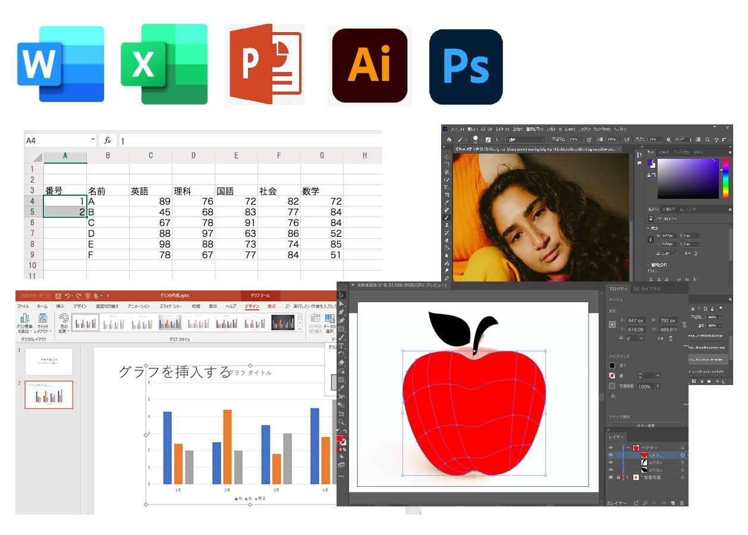Screen dimensions: 748x535
Task: Toggle the lock on 背景写真 layer
Action: coord(618,477)
